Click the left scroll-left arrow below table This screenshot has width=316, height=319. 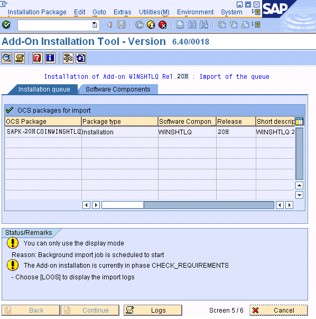(86, 205)
